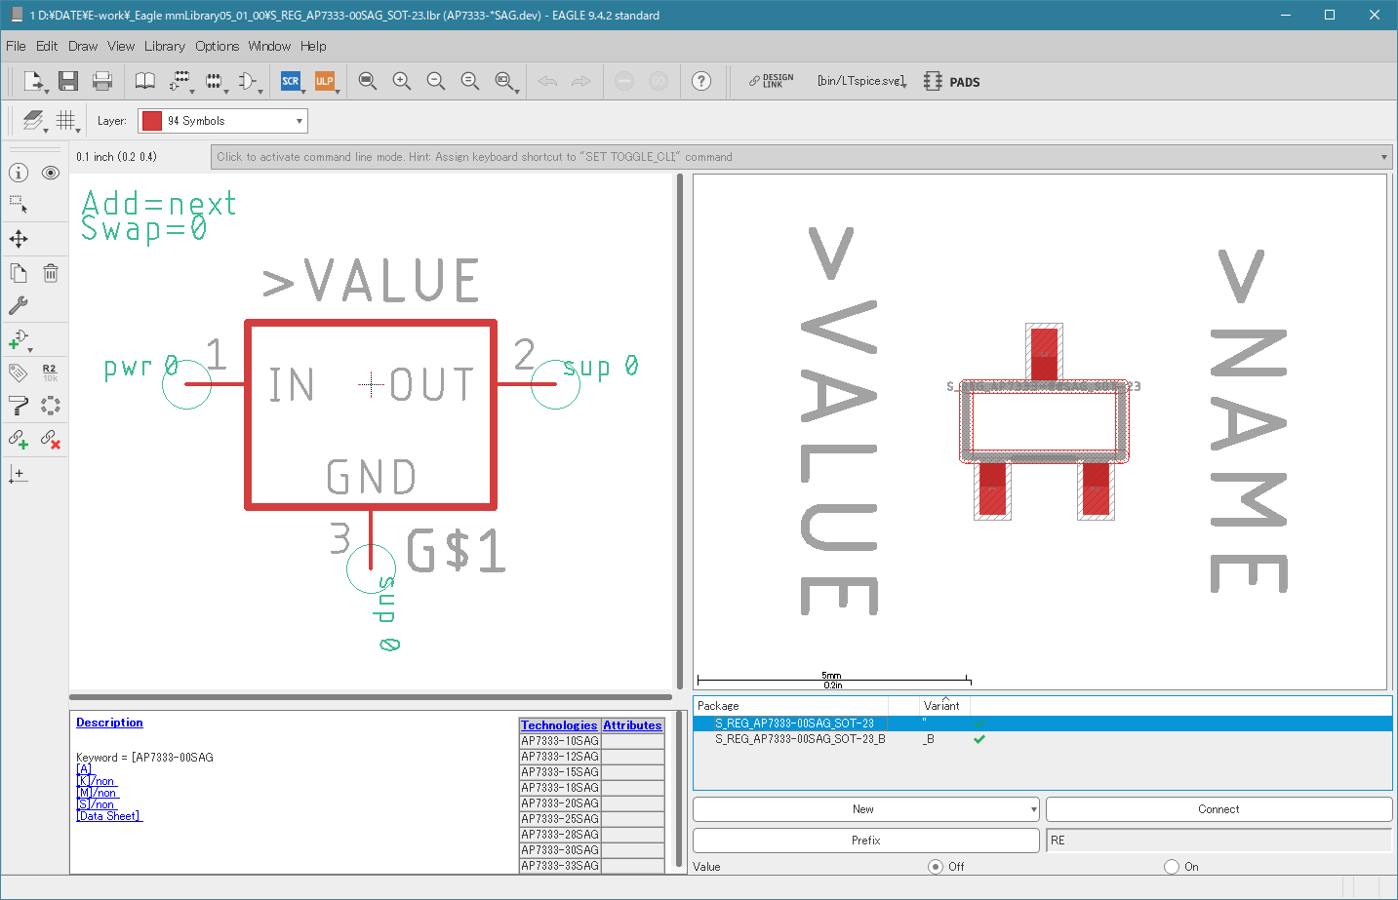Open the Technologies link
Viewport: 1398px width, 900px height.
tap(559, 725)
